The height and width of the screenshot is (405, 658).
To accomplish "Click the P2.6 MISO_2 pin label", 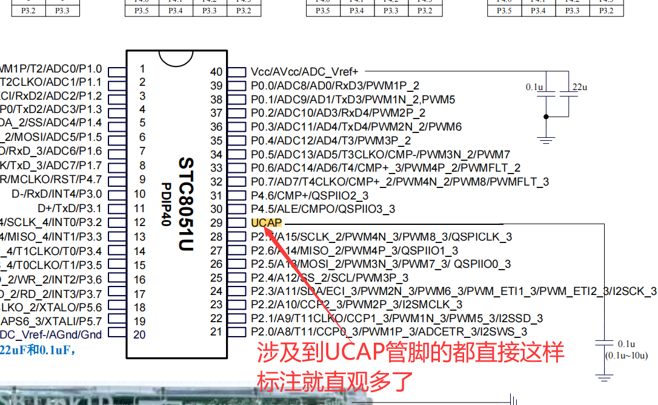I will click(x=354, y=250).
